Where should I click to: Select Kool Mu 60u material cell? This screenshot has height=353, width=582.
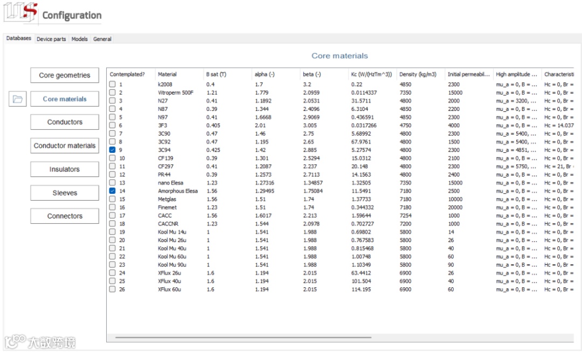(172, 256)
